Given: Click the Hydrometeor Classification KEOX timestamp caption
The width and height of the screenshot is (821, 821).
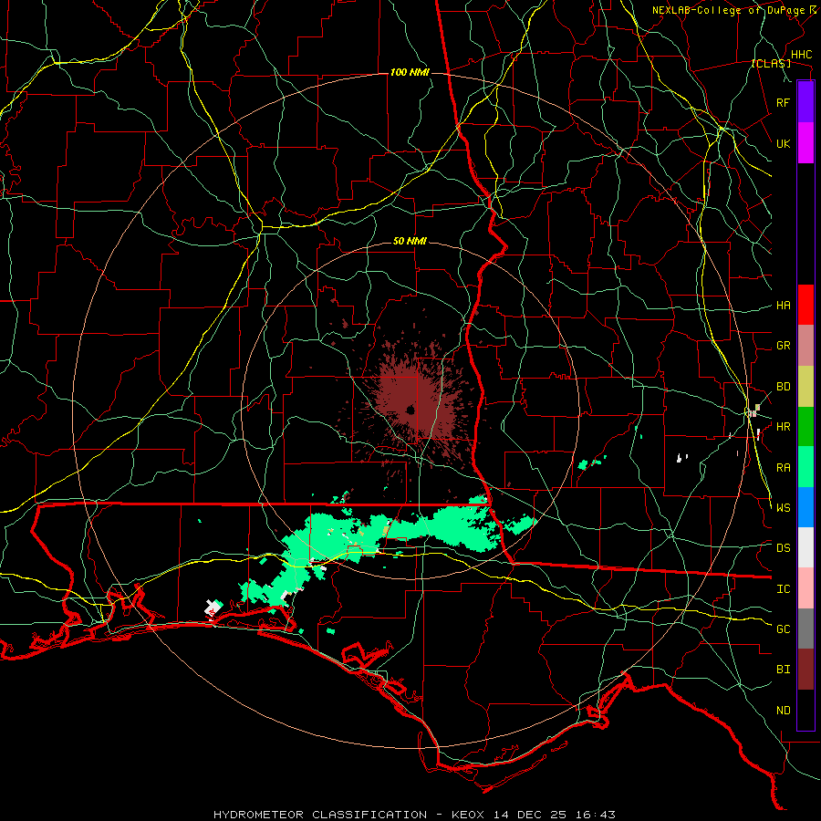Looking at the screenshot, I should tap(414, 815).
